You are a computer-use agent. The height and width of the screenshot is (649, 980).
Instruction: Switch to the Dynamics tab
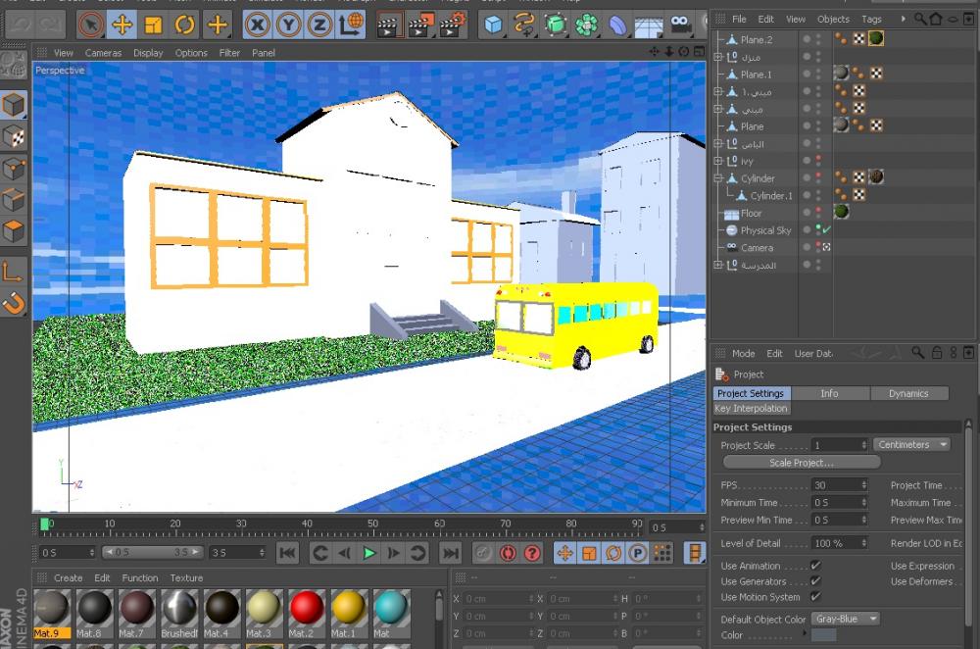pyautogui.click(x=908, y=393)
